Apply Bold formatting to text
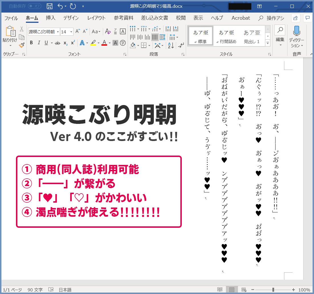This screenshot has width=314, height=294. click(31, 43)
